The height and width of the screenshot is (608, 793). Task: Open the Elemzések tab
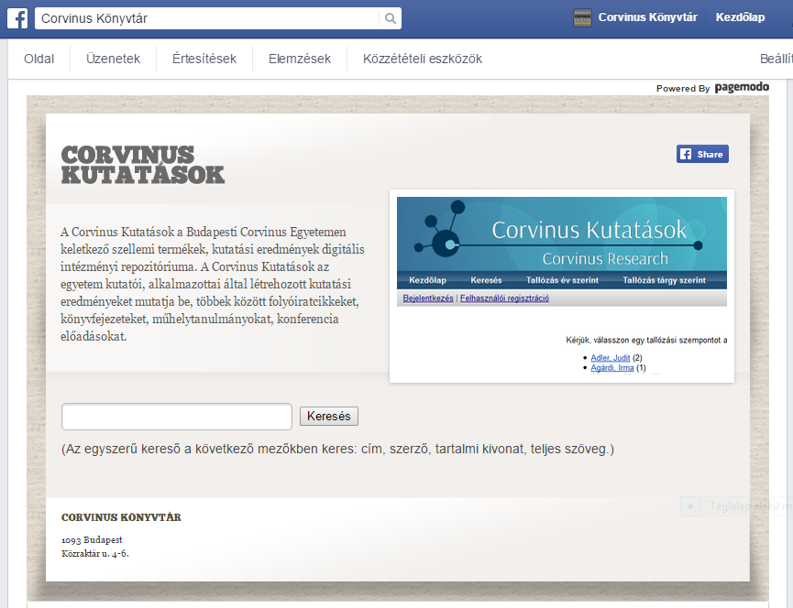tap(300, 59)
